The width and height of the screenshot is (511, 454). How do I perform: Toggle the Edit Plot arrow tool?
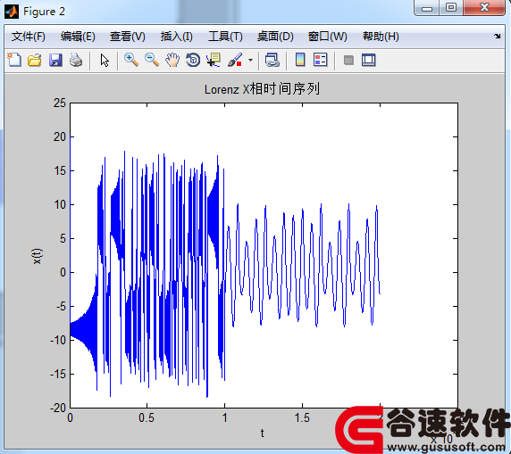pos(105,61)
